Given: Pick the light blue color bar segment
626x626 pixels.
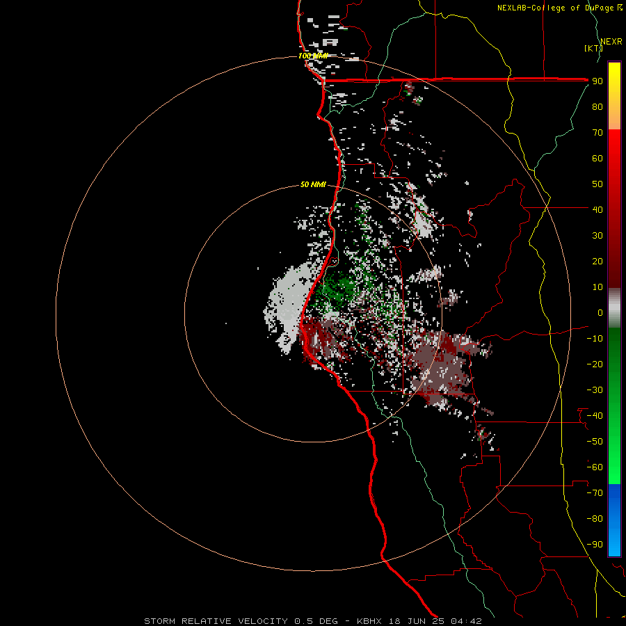Looking at the screenshot, I should pyautogui.click(x=614, y=541).
